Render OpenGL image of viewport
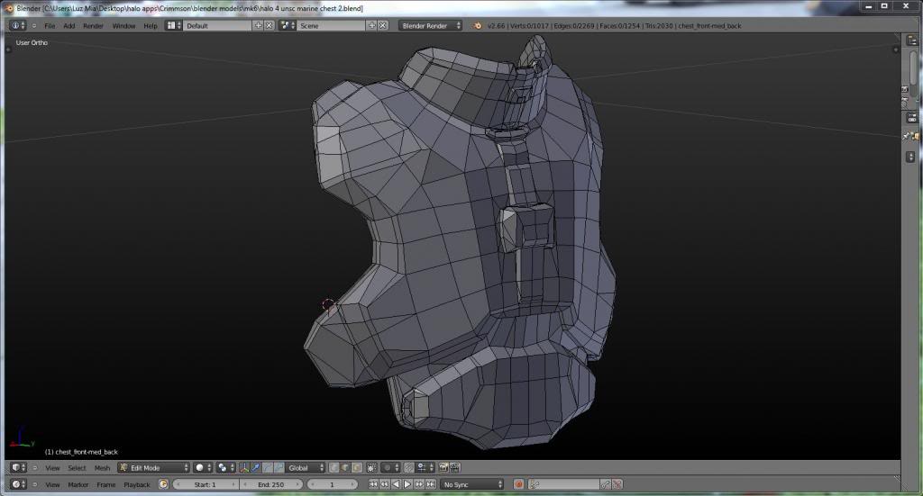The width and height of the screenshot is (923, 496). (x=443, y=468)
